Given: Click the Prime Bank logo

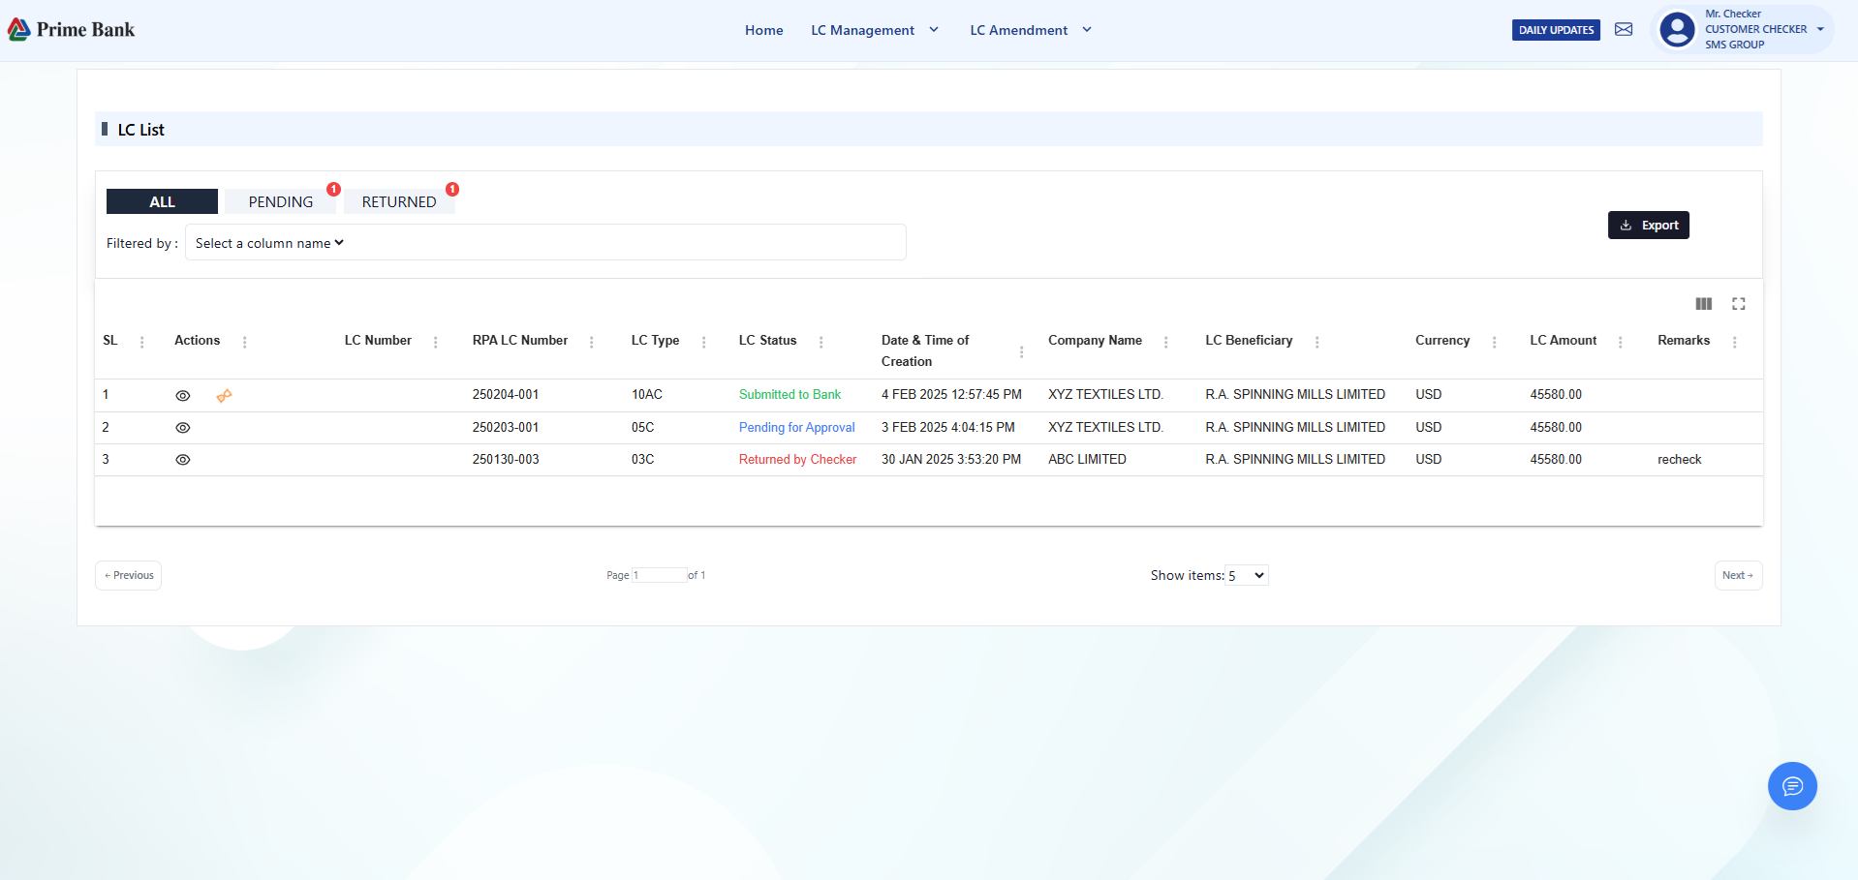Looking at the screenshot, I should point(72,30).
